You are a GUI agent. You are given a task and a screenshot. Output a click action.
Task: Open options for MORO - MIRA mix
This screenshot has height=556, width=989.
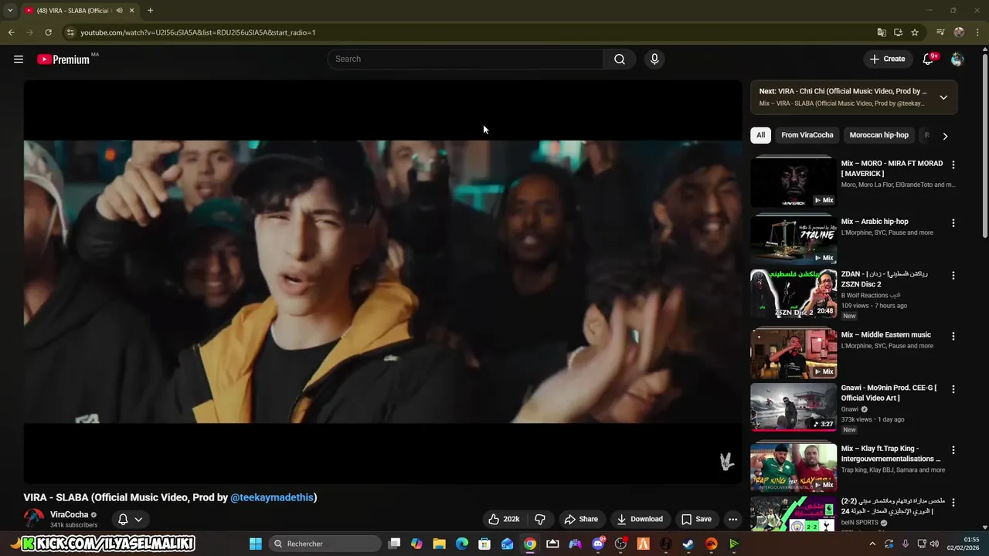953,164
